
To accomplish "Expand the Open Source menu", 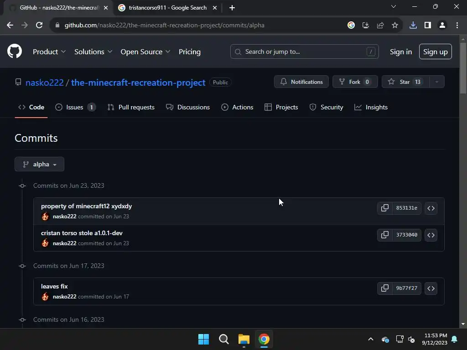I will 145,52.
